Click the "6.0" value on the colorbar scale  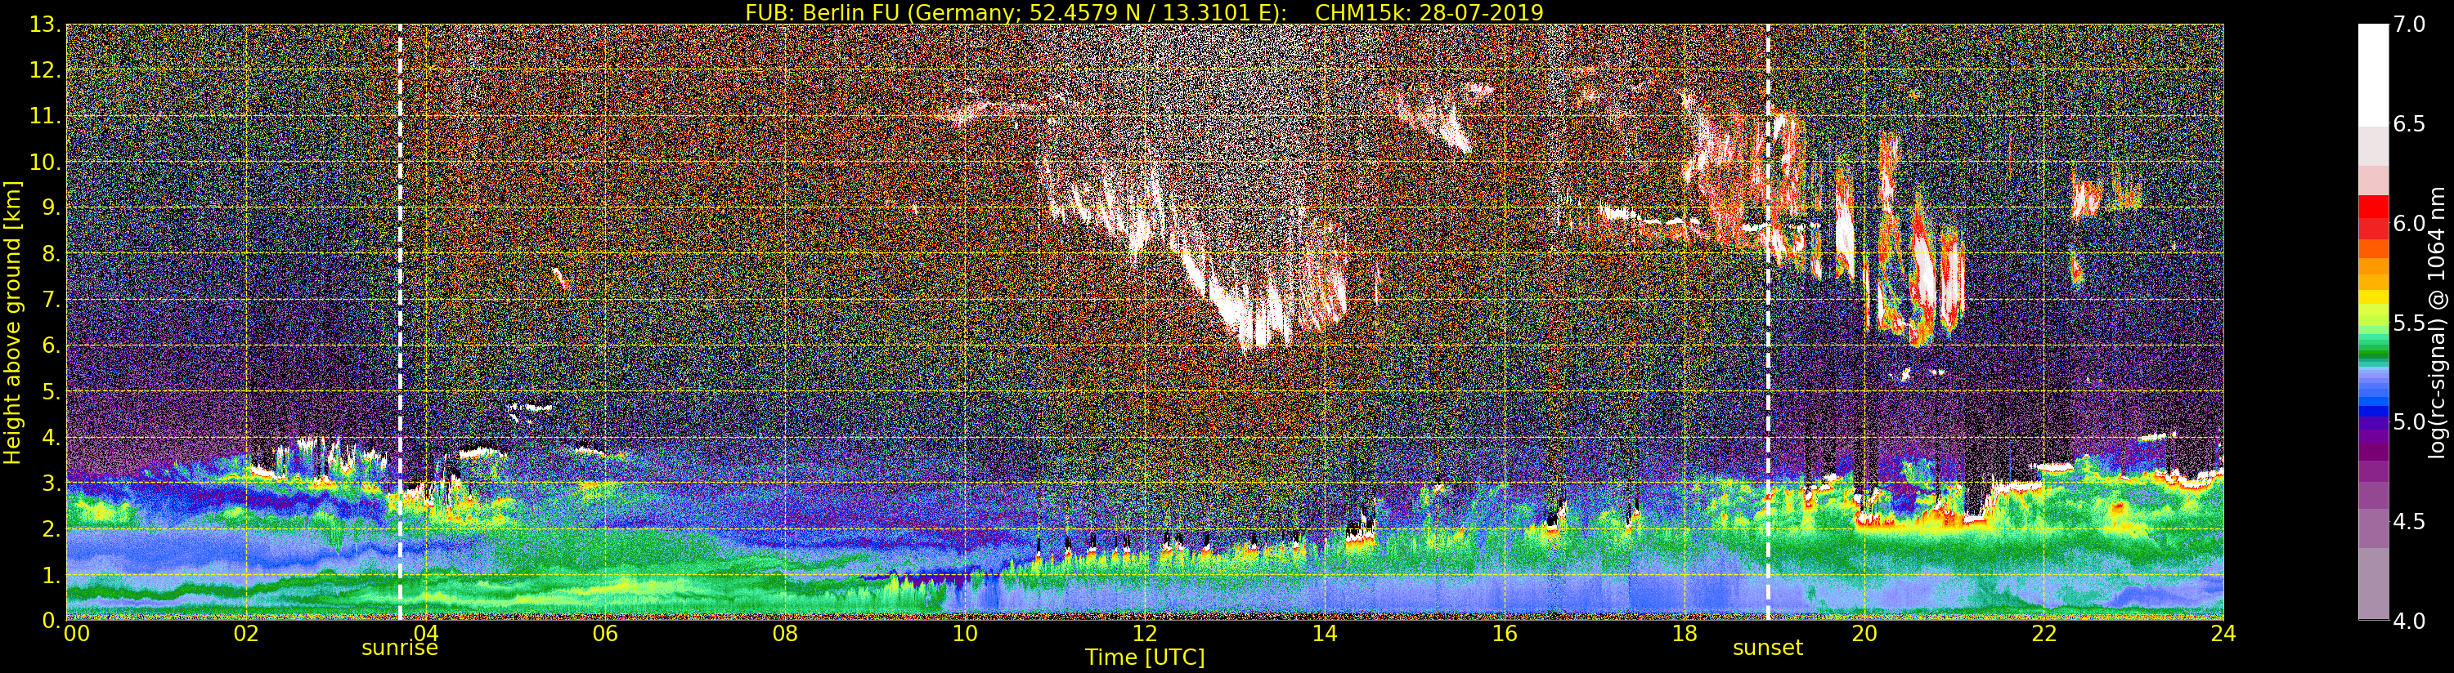[2409, 223]
